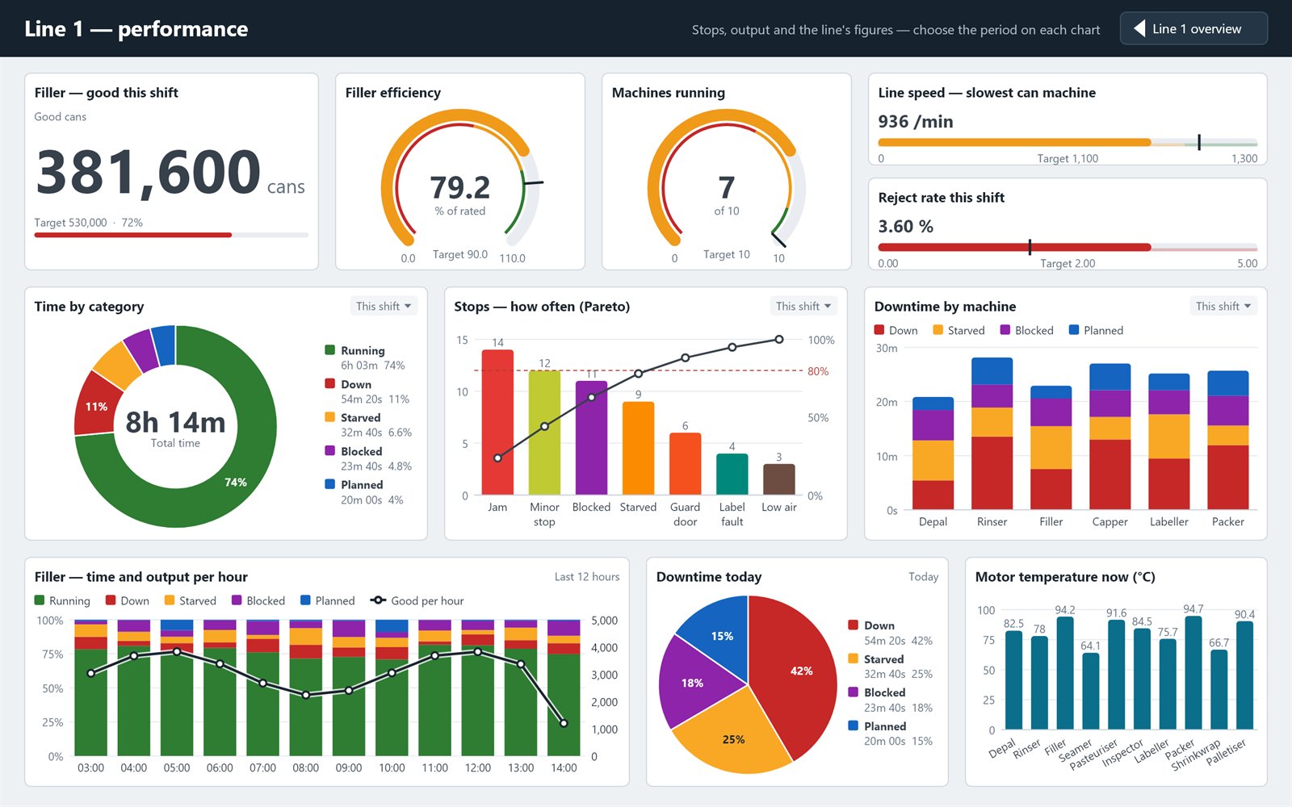
Task: Click the green Running donut segment 74%
Action: [236, 483]
